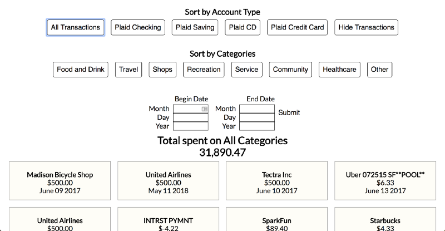Viewport: 445px width, 231px height.
Task: Choose the Travel category
Action: click(128, 70)
